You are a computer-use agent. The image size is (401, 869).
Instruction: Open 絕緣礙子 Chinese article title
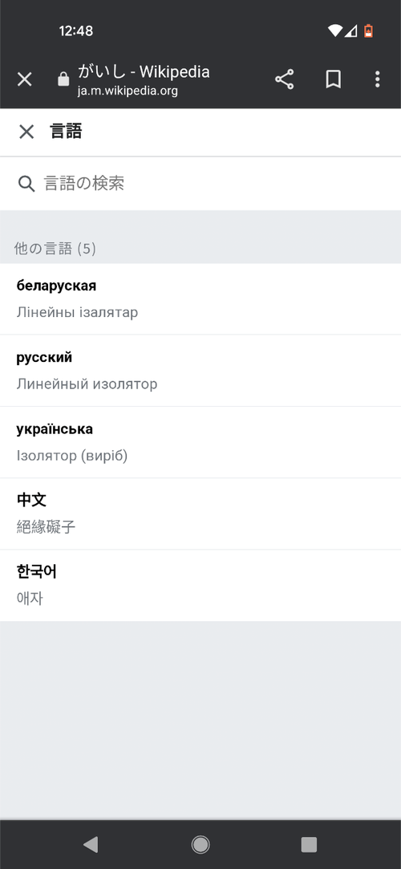pyautogui.click(x=46, y=527)
